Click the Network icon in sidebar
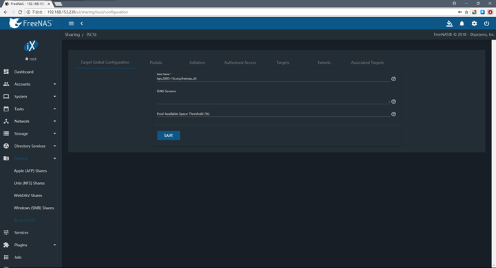This screenshot has width=496, height=268. (x=6, y=121)
